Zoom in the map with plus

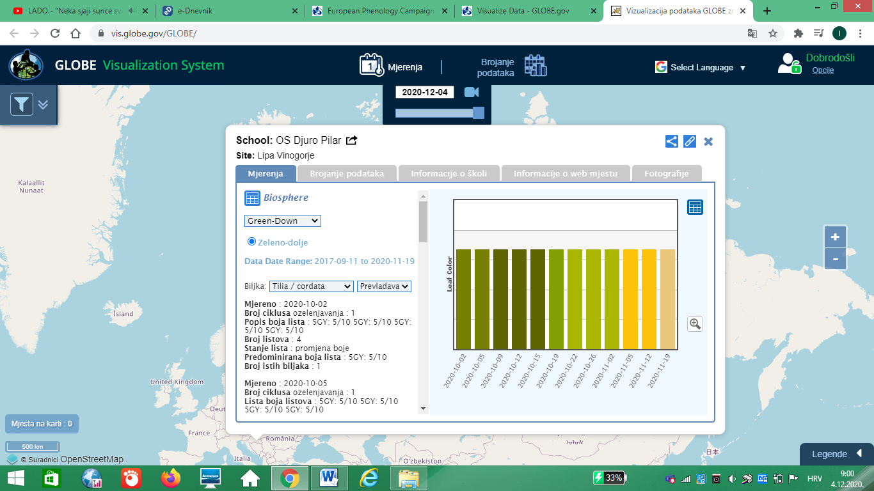coord(835,237)
